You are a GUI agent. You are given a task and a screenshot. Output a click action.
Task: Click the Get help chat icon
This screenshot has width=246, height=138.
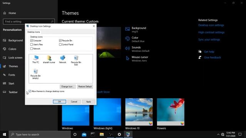pos(200,51)
